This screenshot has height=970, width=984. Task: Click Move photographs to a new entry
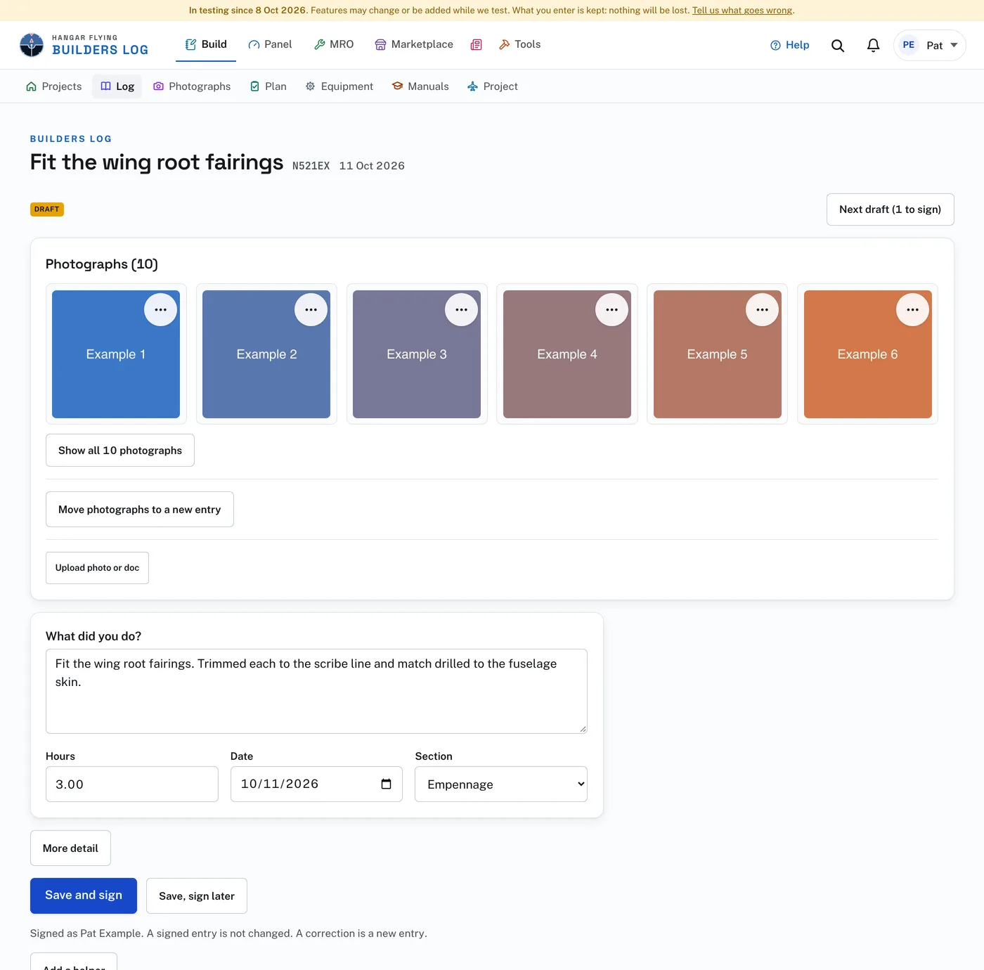click(140, 510)
